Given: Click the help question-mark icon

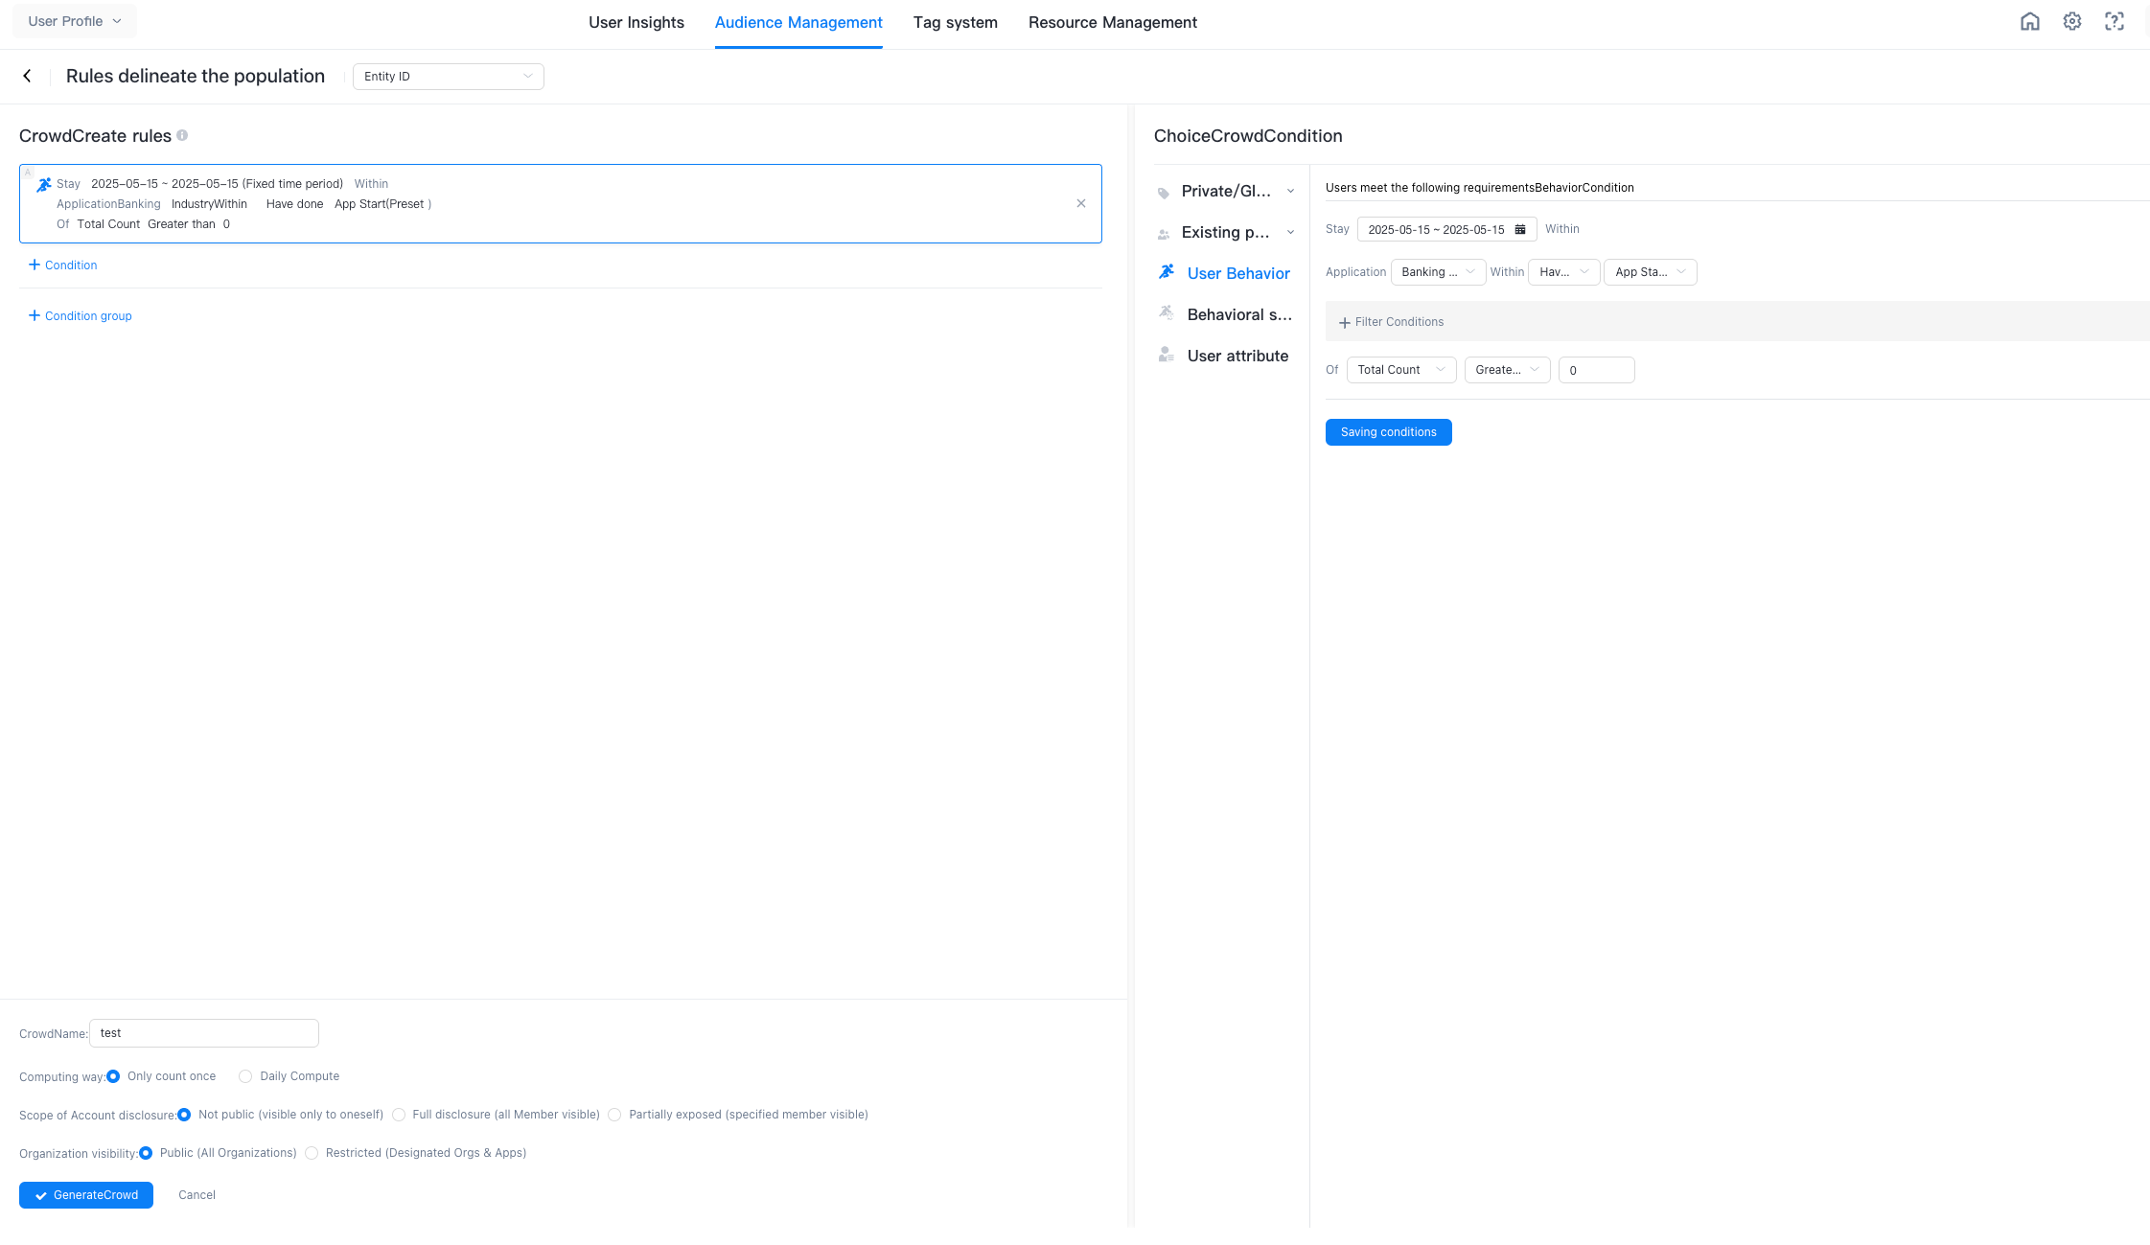Looking at the screenshot, I should coord(2114,21).
